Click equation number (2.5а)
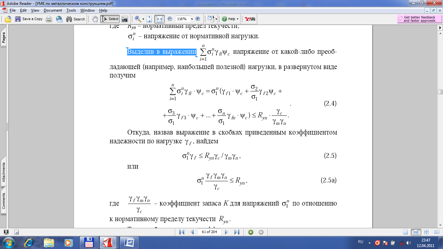This screenshot has height=249, width=443. click(329, 180)
